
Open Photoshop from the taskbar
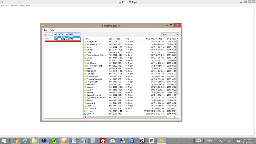[44, 141]
